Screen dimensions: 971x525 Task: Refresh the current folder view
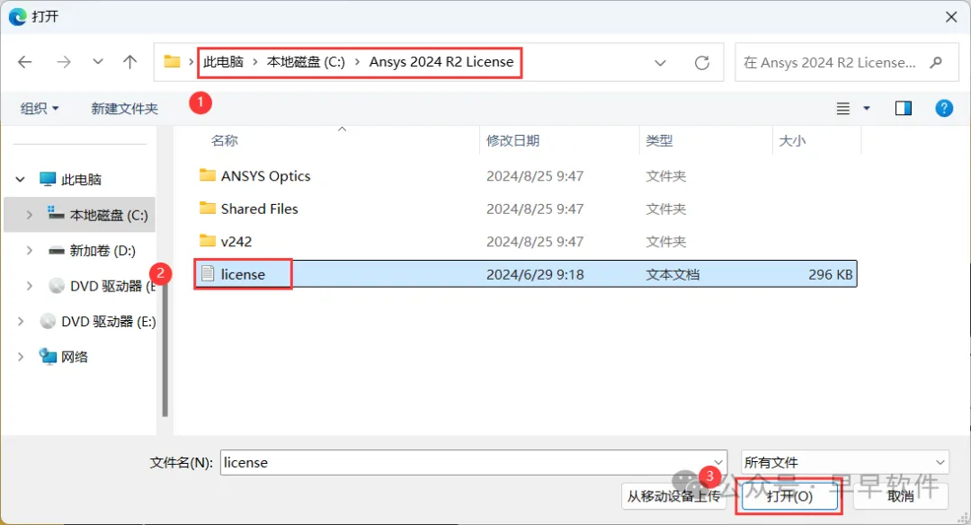point(701,63)
